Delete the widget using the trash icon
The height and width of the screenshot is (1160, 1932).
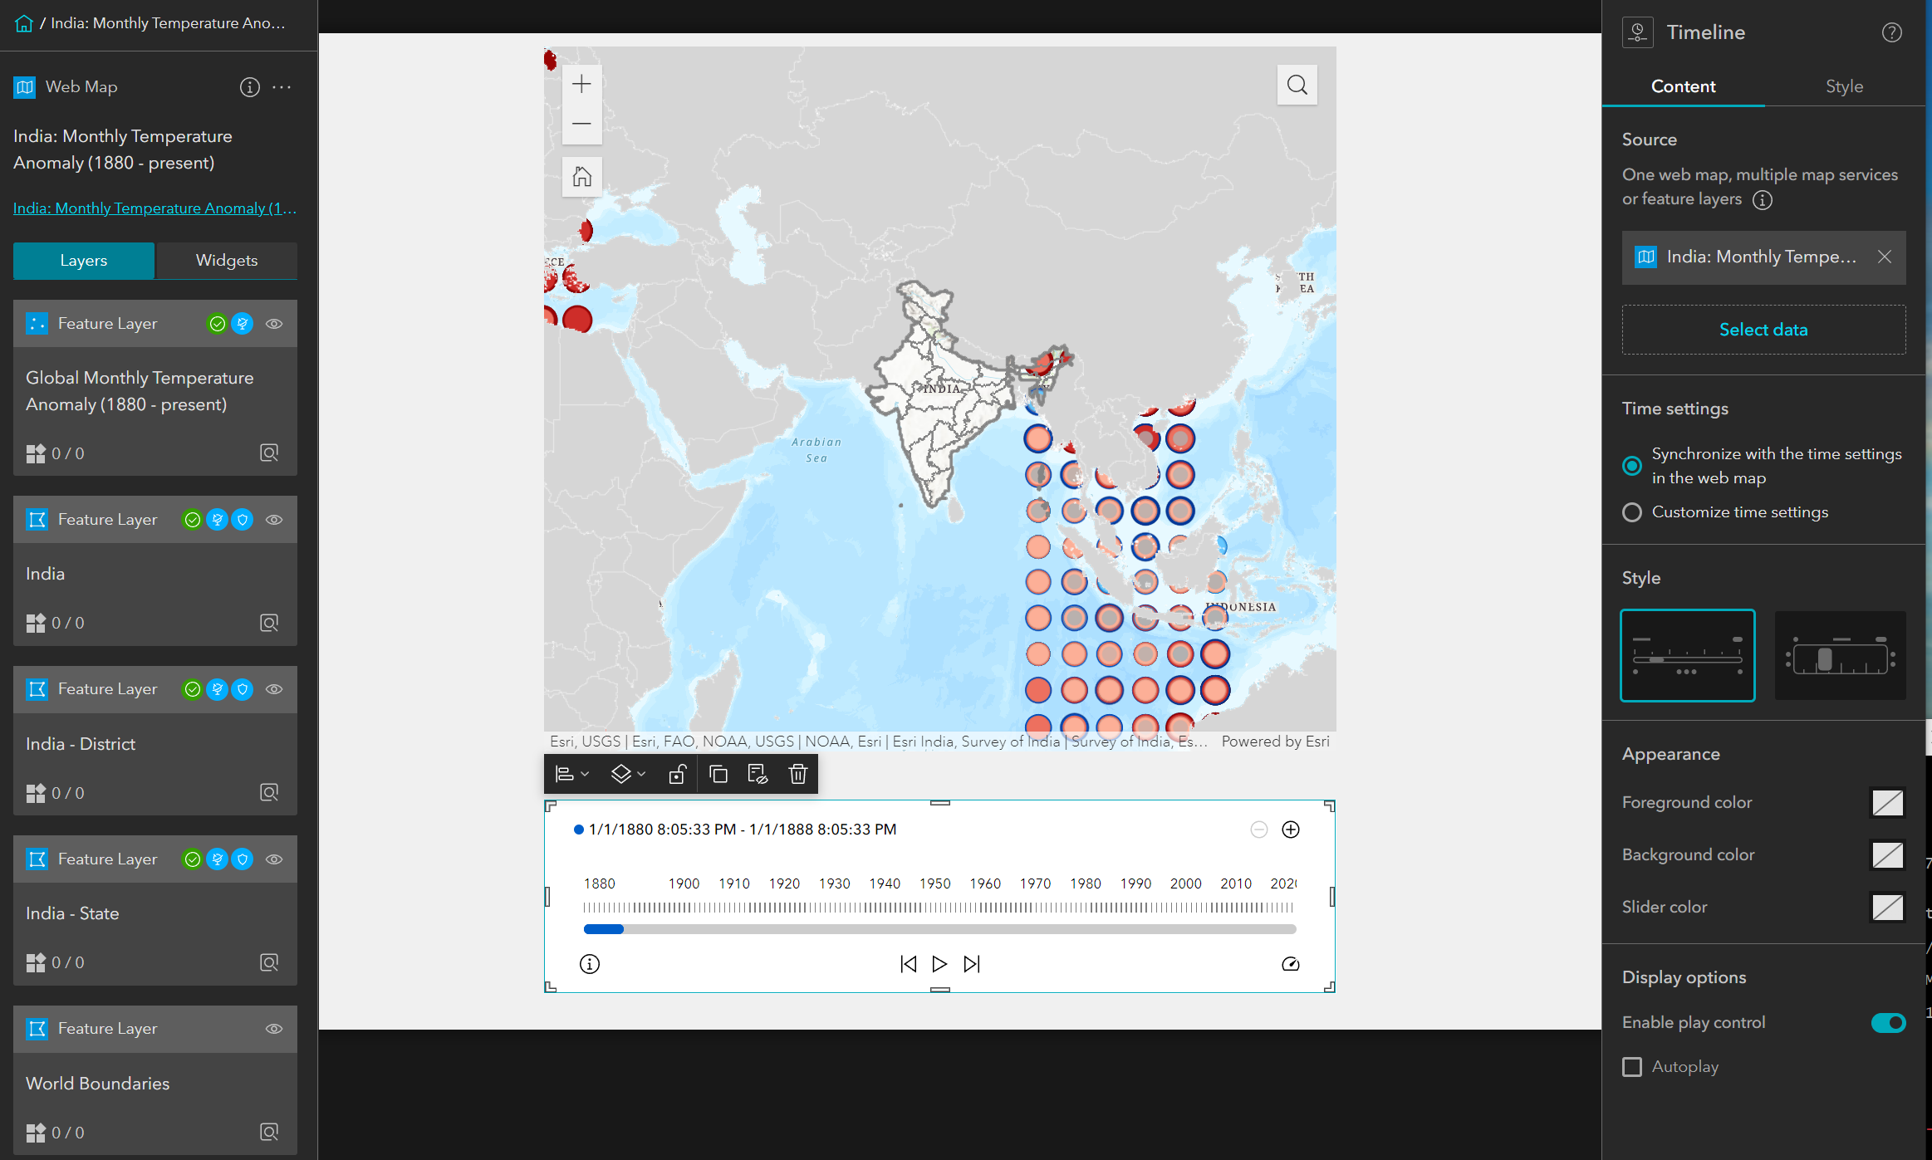[797, 774]
